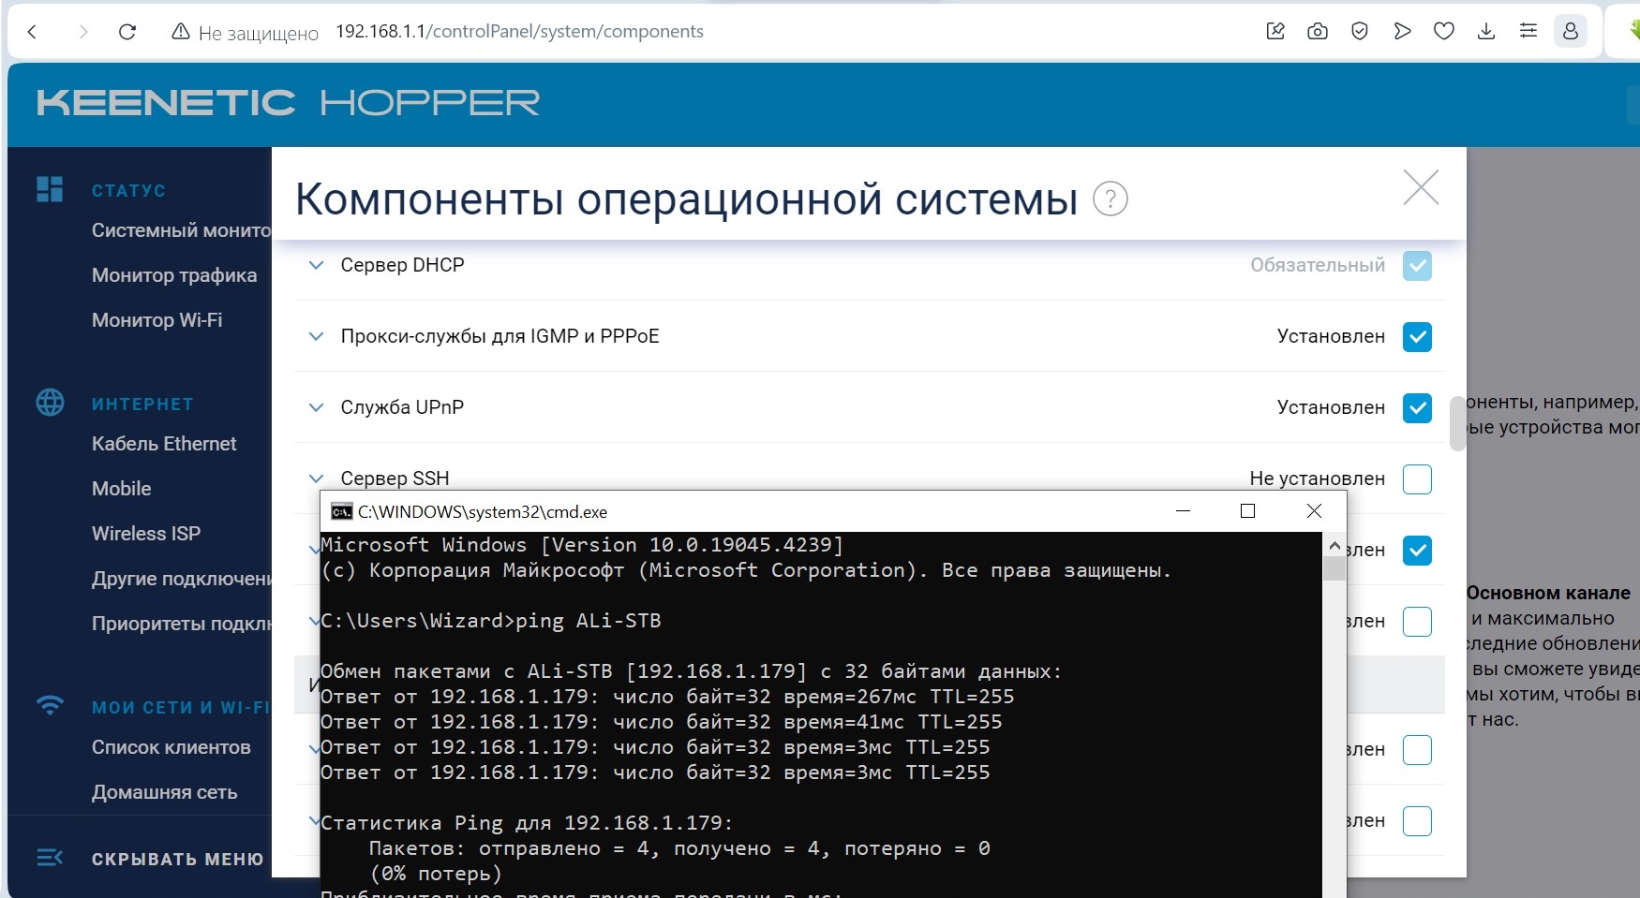
Task: Click the 'Служба UPnP' component label
Action: pos(402,407)
